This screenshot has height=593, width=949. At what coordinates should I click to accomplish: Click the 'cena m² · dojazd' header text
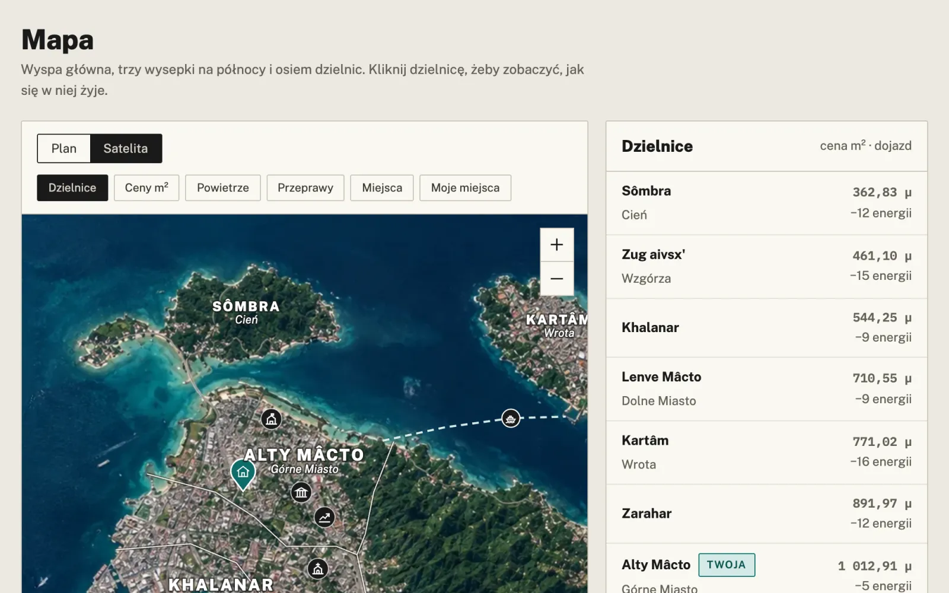[865, 145]
